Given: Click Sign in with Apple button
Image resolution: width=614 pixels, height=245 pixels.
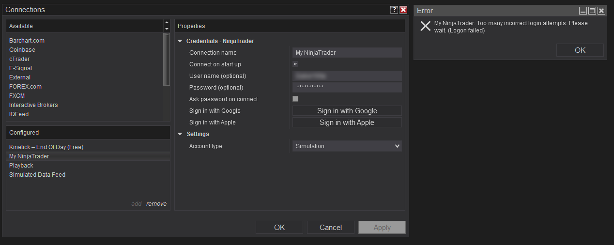Looking at the screenshot, I should pyautogui.click(x=347, y=122).
